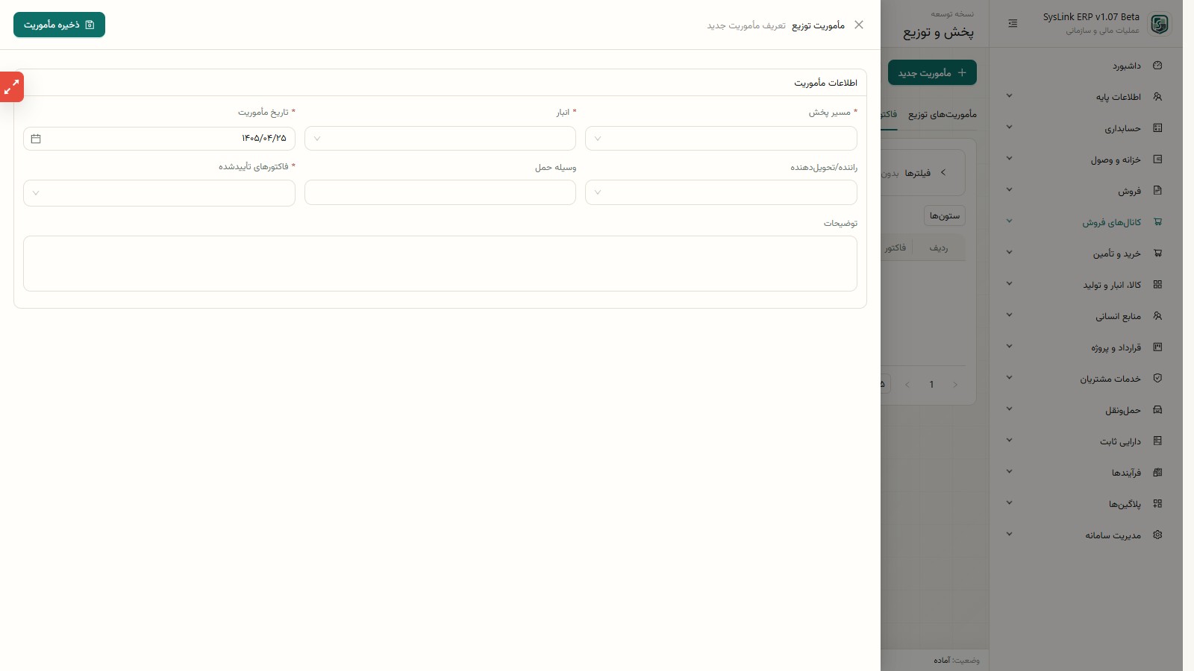Open the فاکتورهای تأییدشده dropdown
Image resolution: width=1194 pixels, height=671 pixels.
click(x=159, y=193)
